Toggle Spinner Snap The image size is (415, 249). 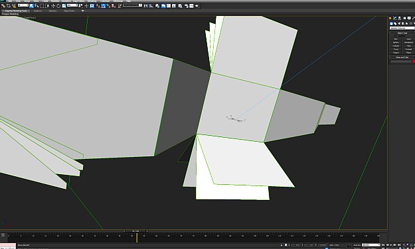114,6
